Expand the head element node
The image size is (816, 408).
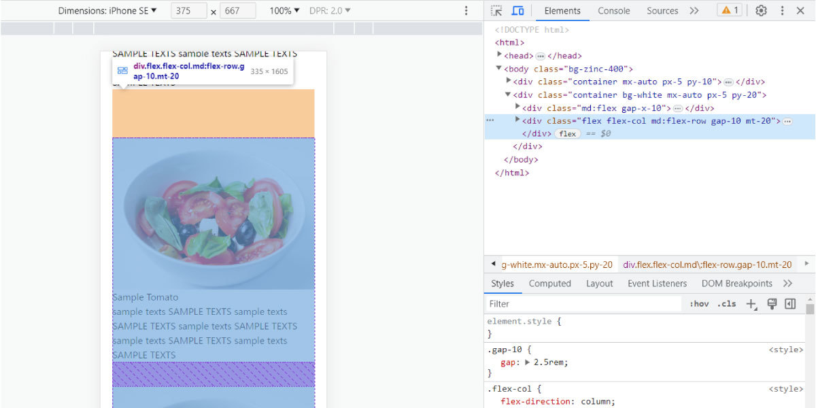(499, 55)
